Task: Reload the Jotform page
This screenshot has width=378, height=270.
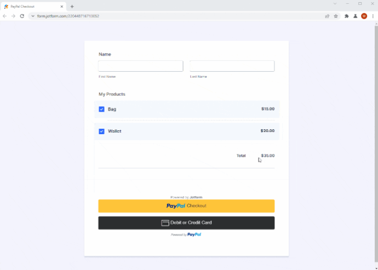Action: pos(22,16)
